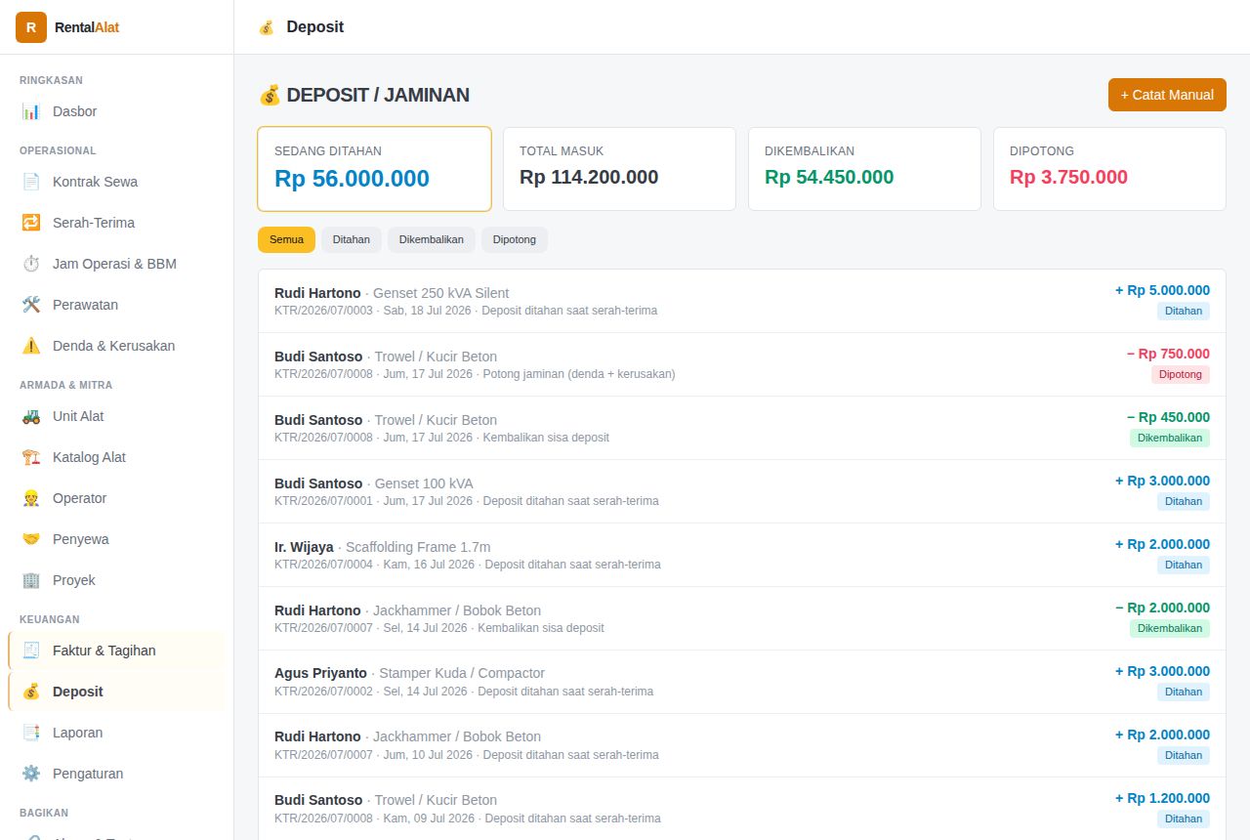The image size is (1250, 840).
Task: Click the Dasbor chart icon
Action: click(x=31, y=111)
